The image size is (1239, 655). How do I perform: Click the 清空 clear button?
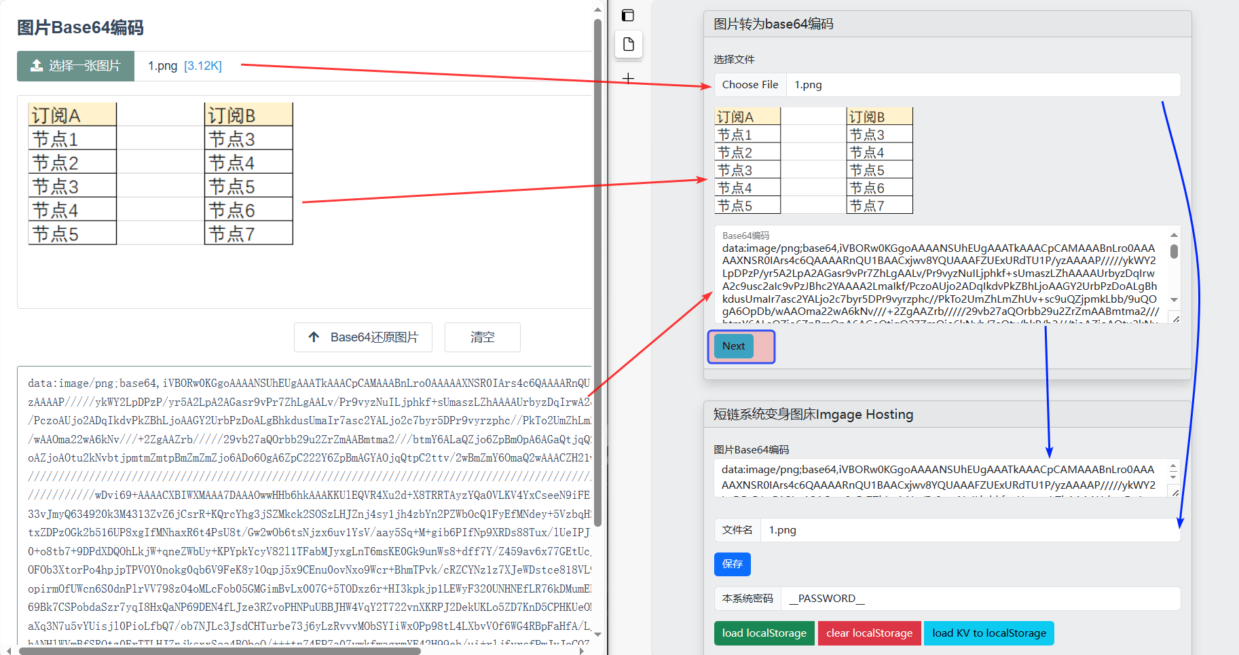[x=482, y=337]
